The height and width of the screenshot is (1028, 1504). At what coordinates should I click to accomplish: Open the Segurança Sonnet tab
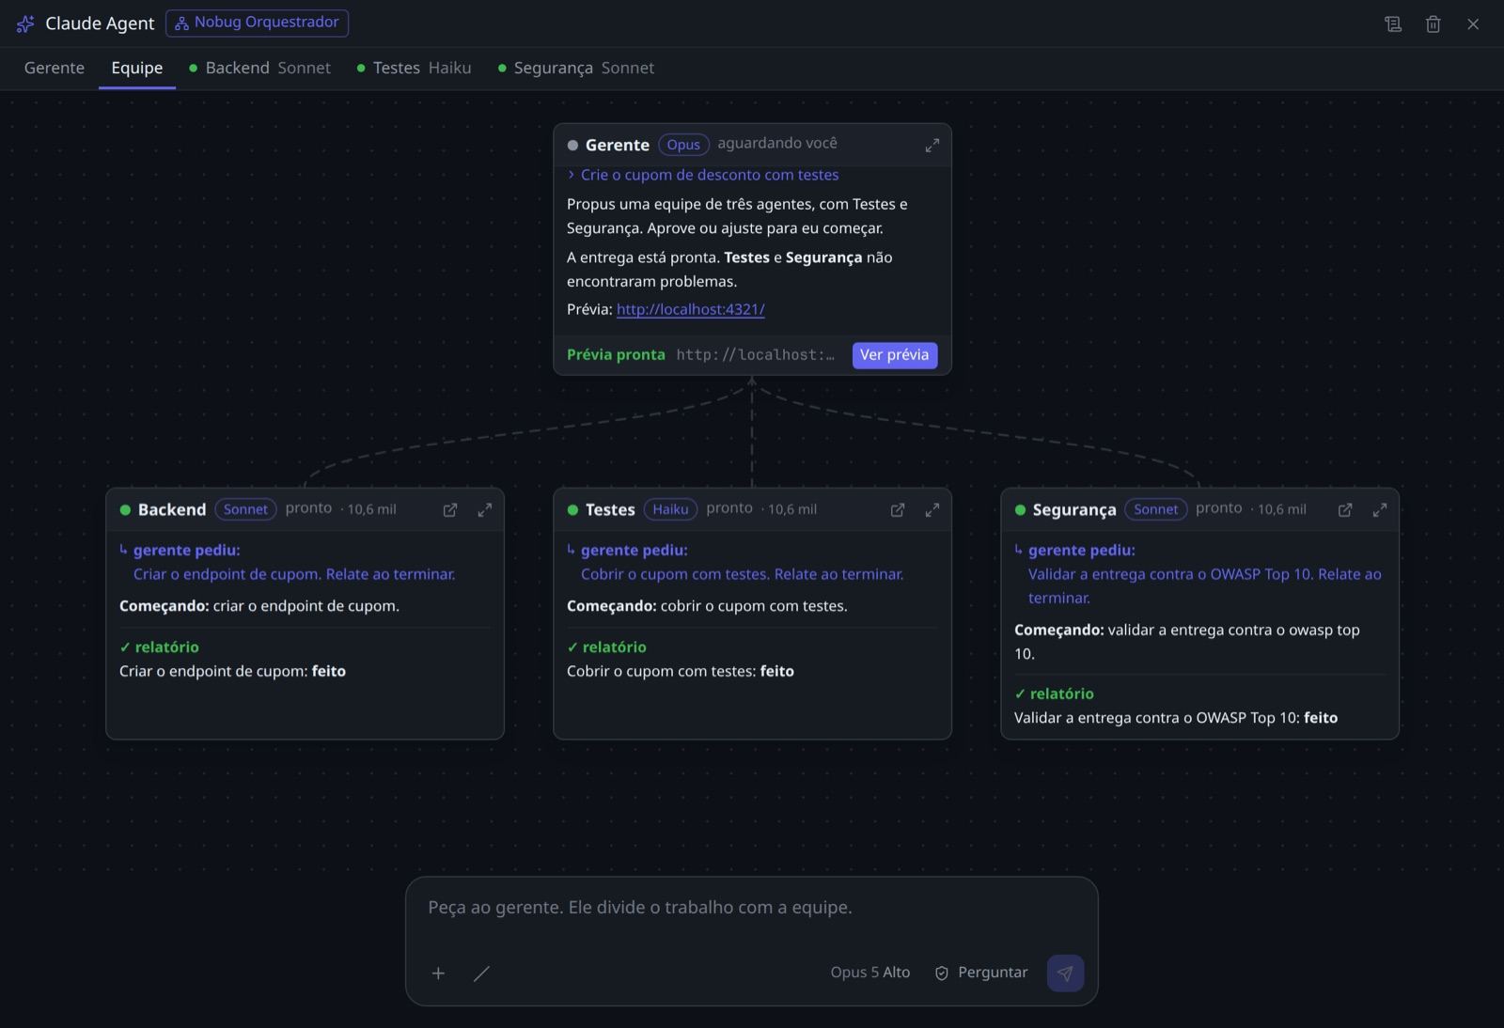pyautogui.click(x=576, y=68)
